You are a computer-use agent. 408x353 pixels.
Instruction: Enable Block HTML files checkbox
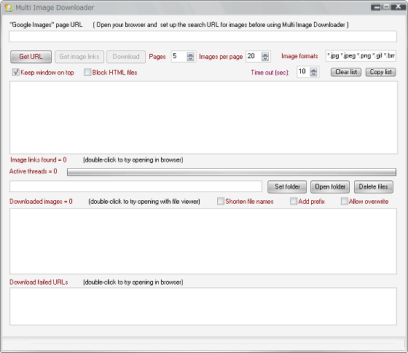(x=87, y=72)
